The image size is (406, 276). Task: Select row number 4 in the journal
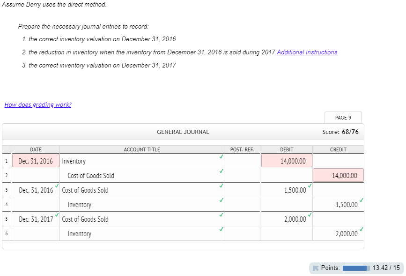7,204
